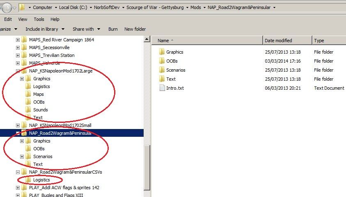Image resolution: width=346 pixels, height=197 pixels.
Task: Expand Graphics under NAP_KSNapoleonMod1702Large
Action: pos(22,79)
